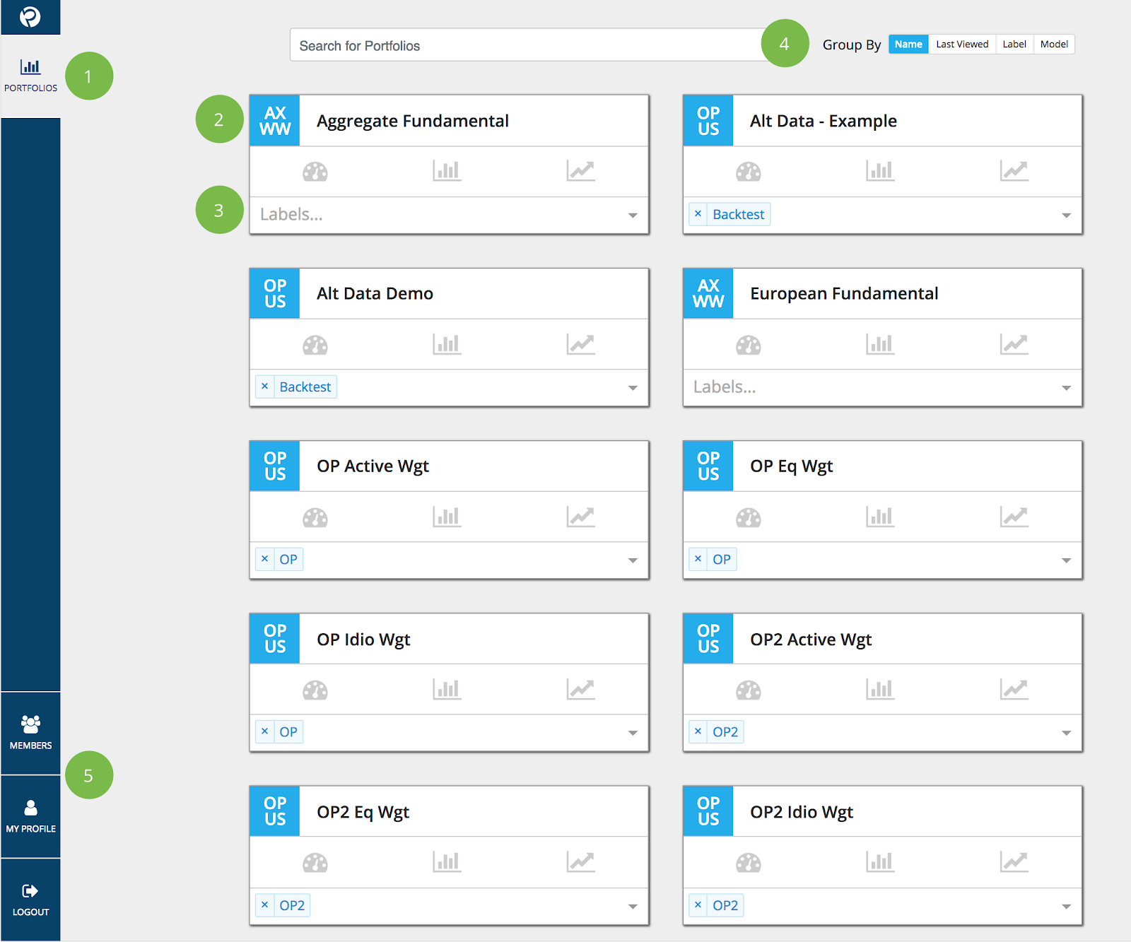Open the European Fundamental portfolio title
The width and height of the screenshot is (1131, 942).
[x=844, y=293]
